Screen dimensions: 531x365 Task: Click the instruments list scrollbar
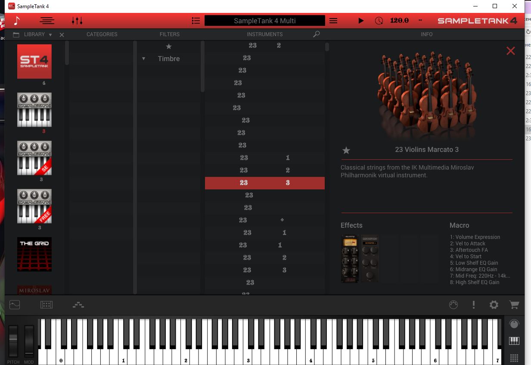327,47
